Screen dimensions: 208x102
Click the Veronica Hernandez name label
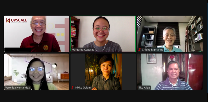coord(18,88)
